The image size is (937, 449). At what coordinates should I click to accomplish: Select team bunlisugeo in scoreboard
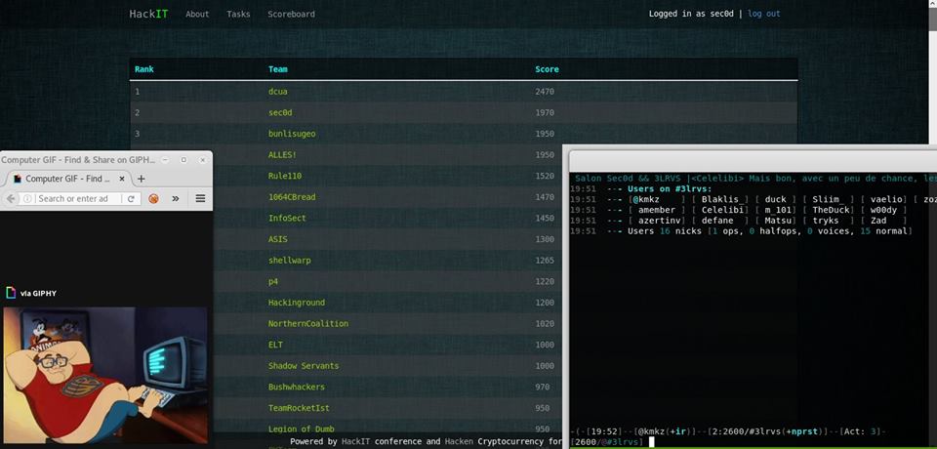(292, 134)
